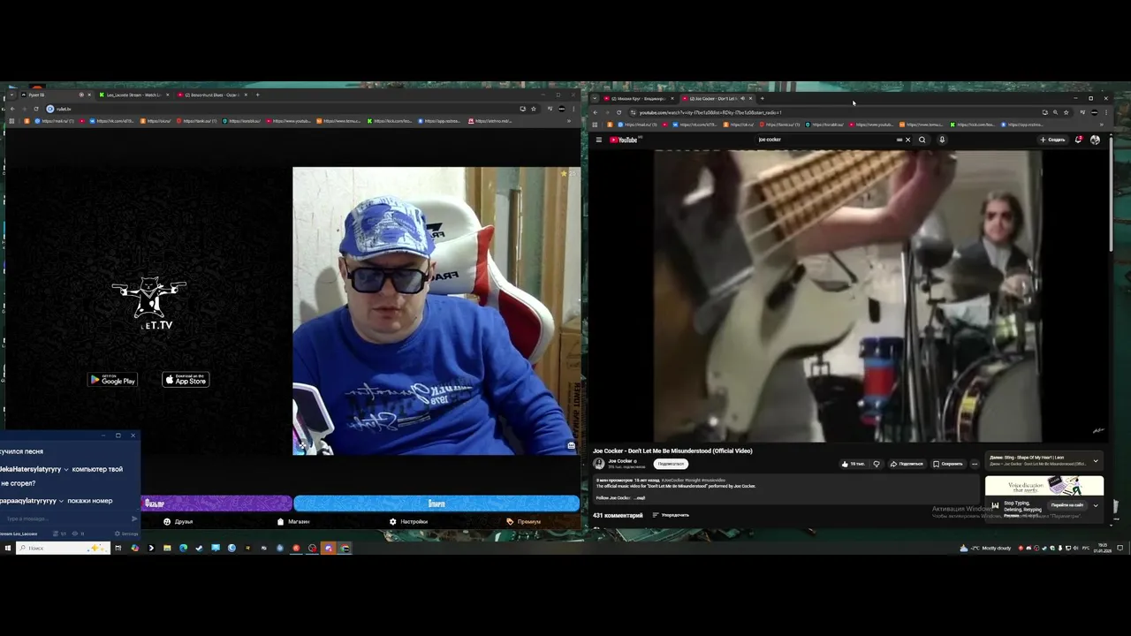Open new tab in YouTube window
This screenshot has width=1131, height=636.
point(763,98)
